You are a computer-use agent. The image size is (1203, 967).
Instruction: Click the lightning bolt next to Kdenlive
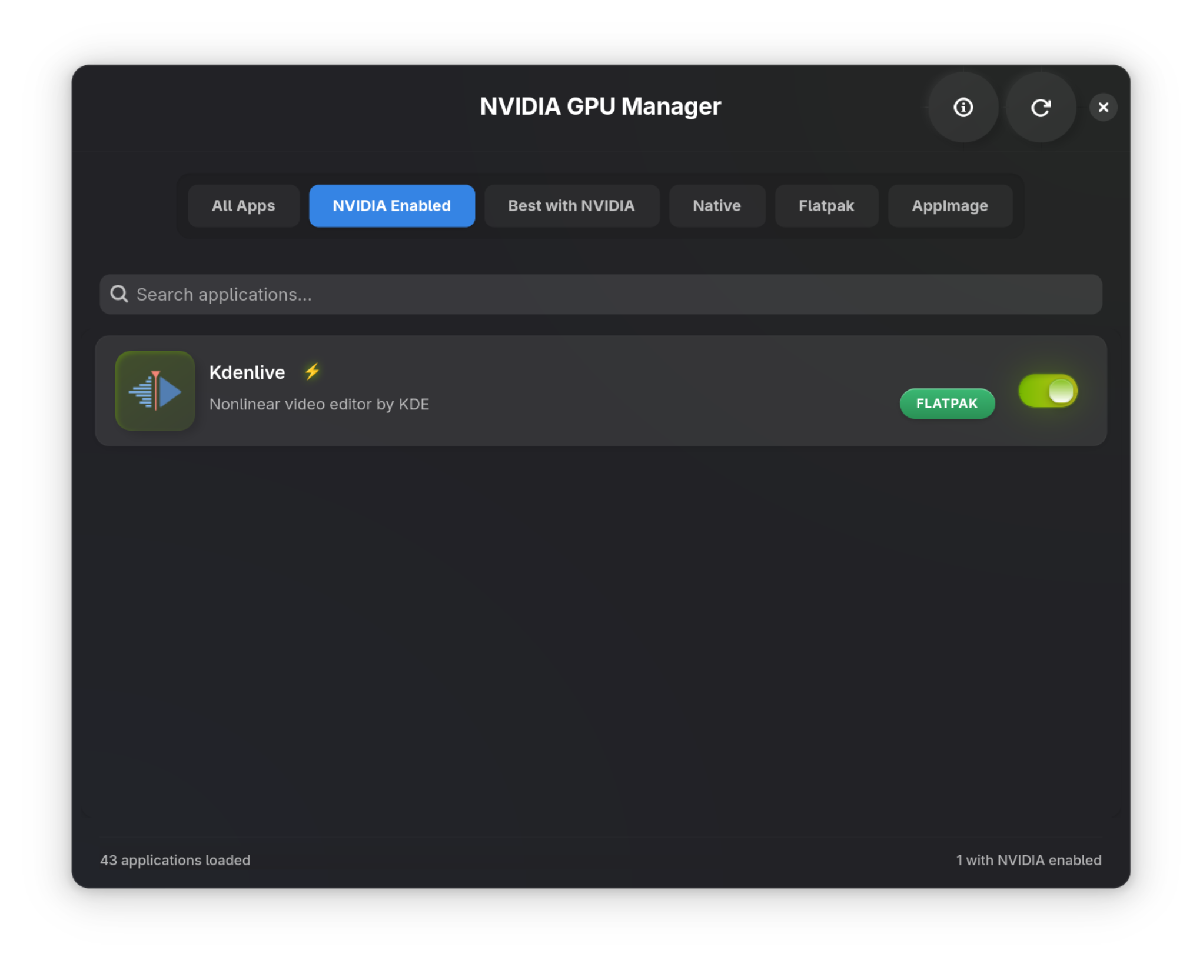[312, 371]
